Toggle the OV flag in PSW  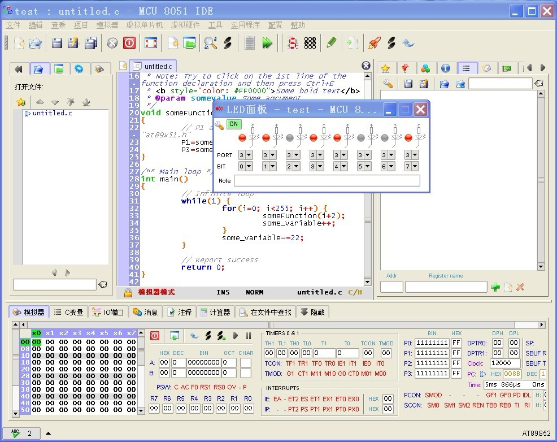pos(232,387)
